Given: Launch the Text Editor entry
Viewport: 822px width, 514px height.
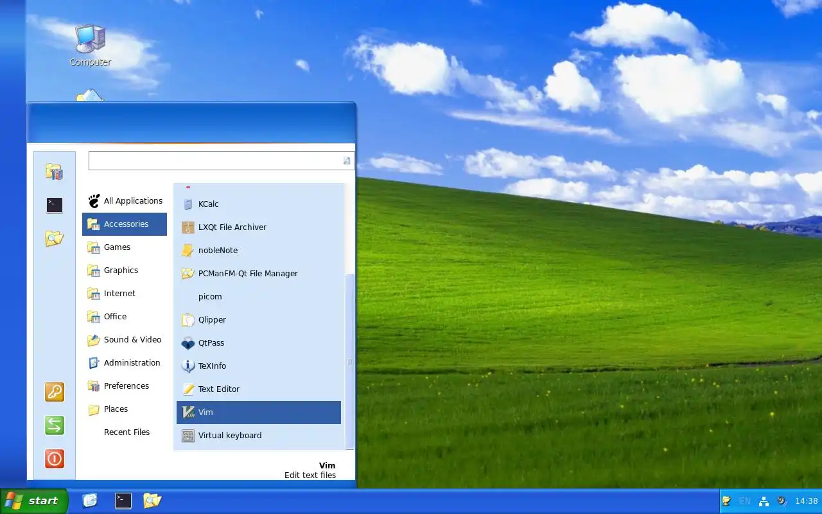Looking at the screenshot, I should [x=259, y=389].
